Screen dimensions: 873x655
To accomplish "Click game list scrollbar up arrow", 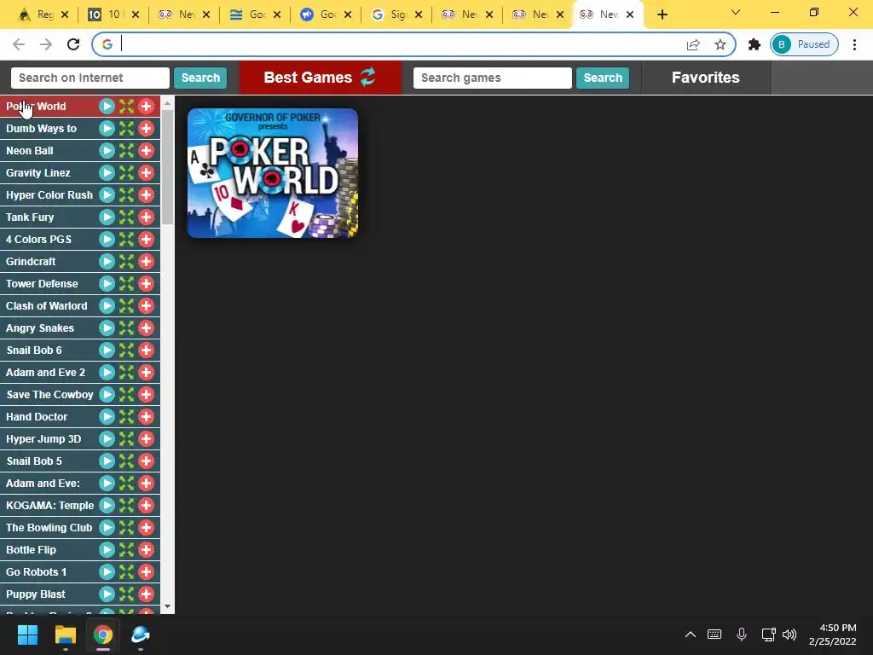I will 168,103.
